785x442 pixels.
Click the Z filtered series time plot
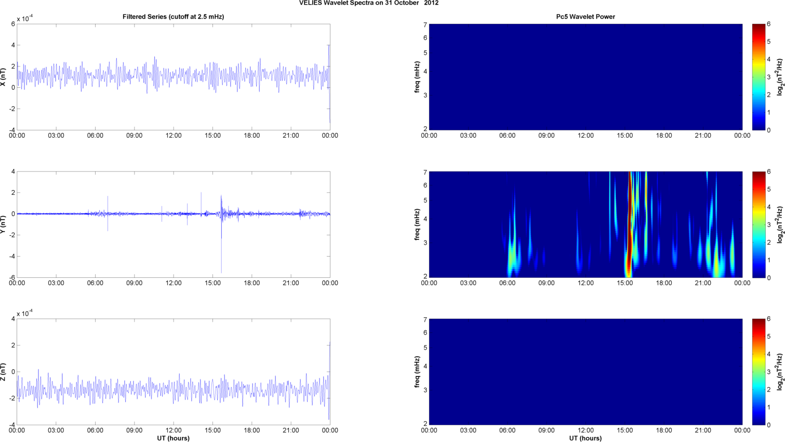(x=174, y=372)
